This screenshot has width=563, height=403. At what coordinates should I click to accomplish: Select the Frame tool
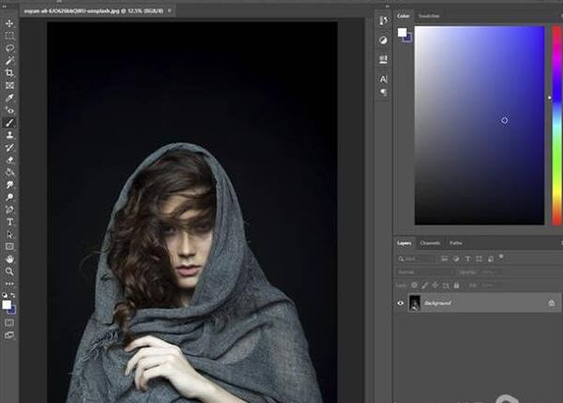click(x=9, y=85)
